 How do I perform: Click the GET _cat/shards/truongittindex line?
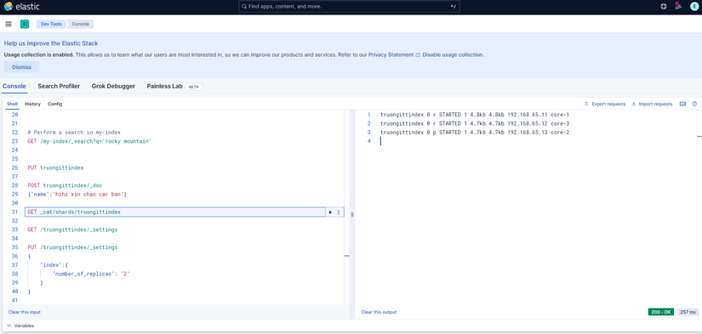point(74,212)
